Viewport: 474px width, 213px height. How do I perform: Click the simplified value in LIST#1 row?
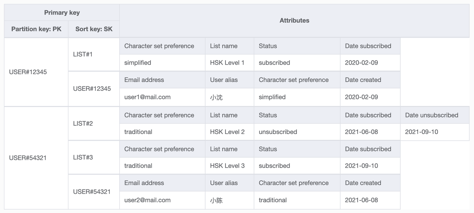(138, 63)
